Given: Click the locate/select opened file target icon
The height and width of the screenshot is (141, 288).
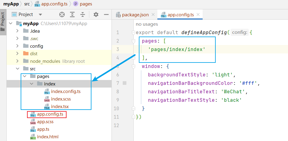Looking at the screenshot, I should pos(62,14).
